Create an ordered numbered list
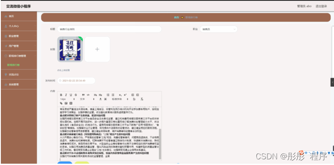This screenshot has width=334, height=165. (108, 95)
